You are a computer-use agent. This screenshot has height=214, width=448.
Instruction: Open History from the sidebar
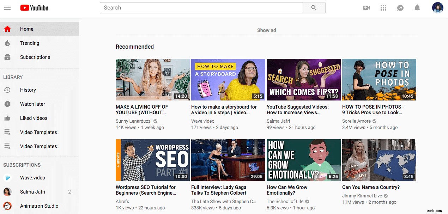tap(27, 90)
